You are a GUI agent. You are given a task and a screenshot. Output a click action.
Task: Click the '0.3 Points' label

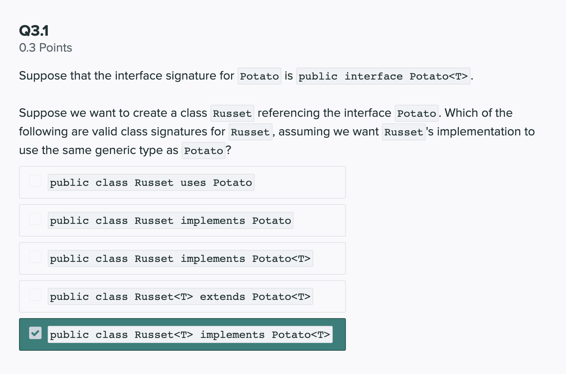tap(45, 48)
